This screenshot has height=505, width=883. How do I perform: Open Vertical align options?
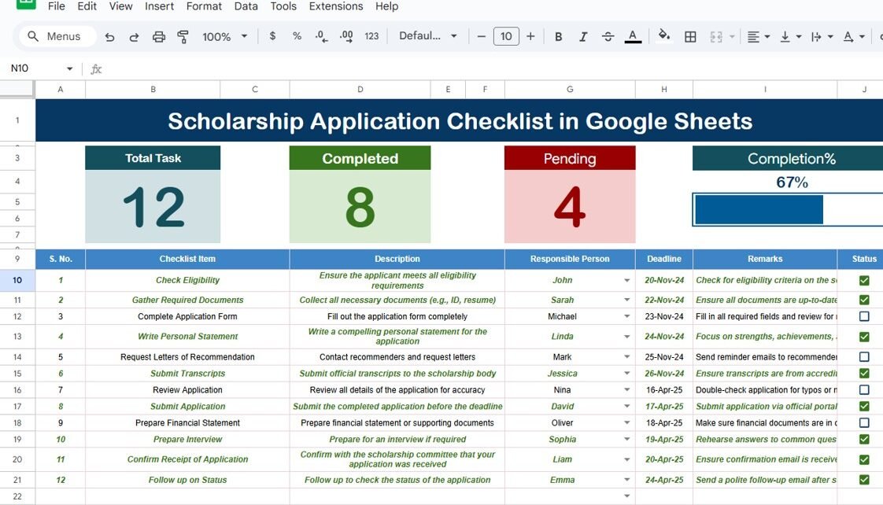[790, 37]
